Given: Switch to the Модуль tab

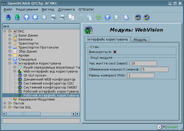Looking at the screenshot, I should coord(140,40).
